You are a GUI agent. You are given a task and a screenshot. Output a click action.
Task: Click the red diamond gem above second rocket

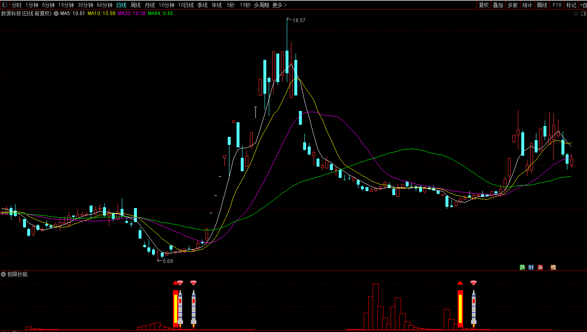193,283
